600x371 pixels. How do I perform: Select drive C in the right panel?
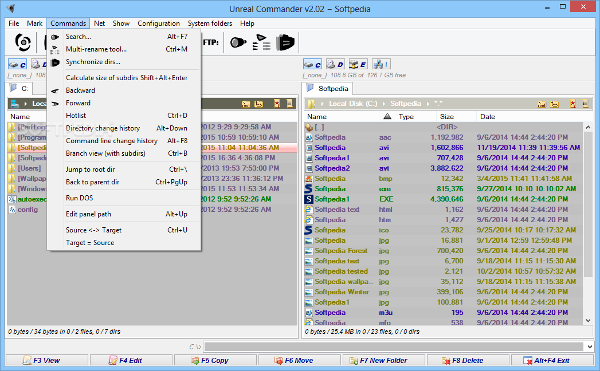[313, 64]
